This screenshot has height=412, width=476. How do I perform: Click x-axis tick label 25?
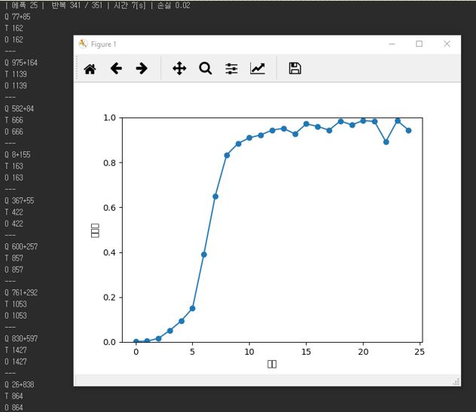[x=420, y=352]
